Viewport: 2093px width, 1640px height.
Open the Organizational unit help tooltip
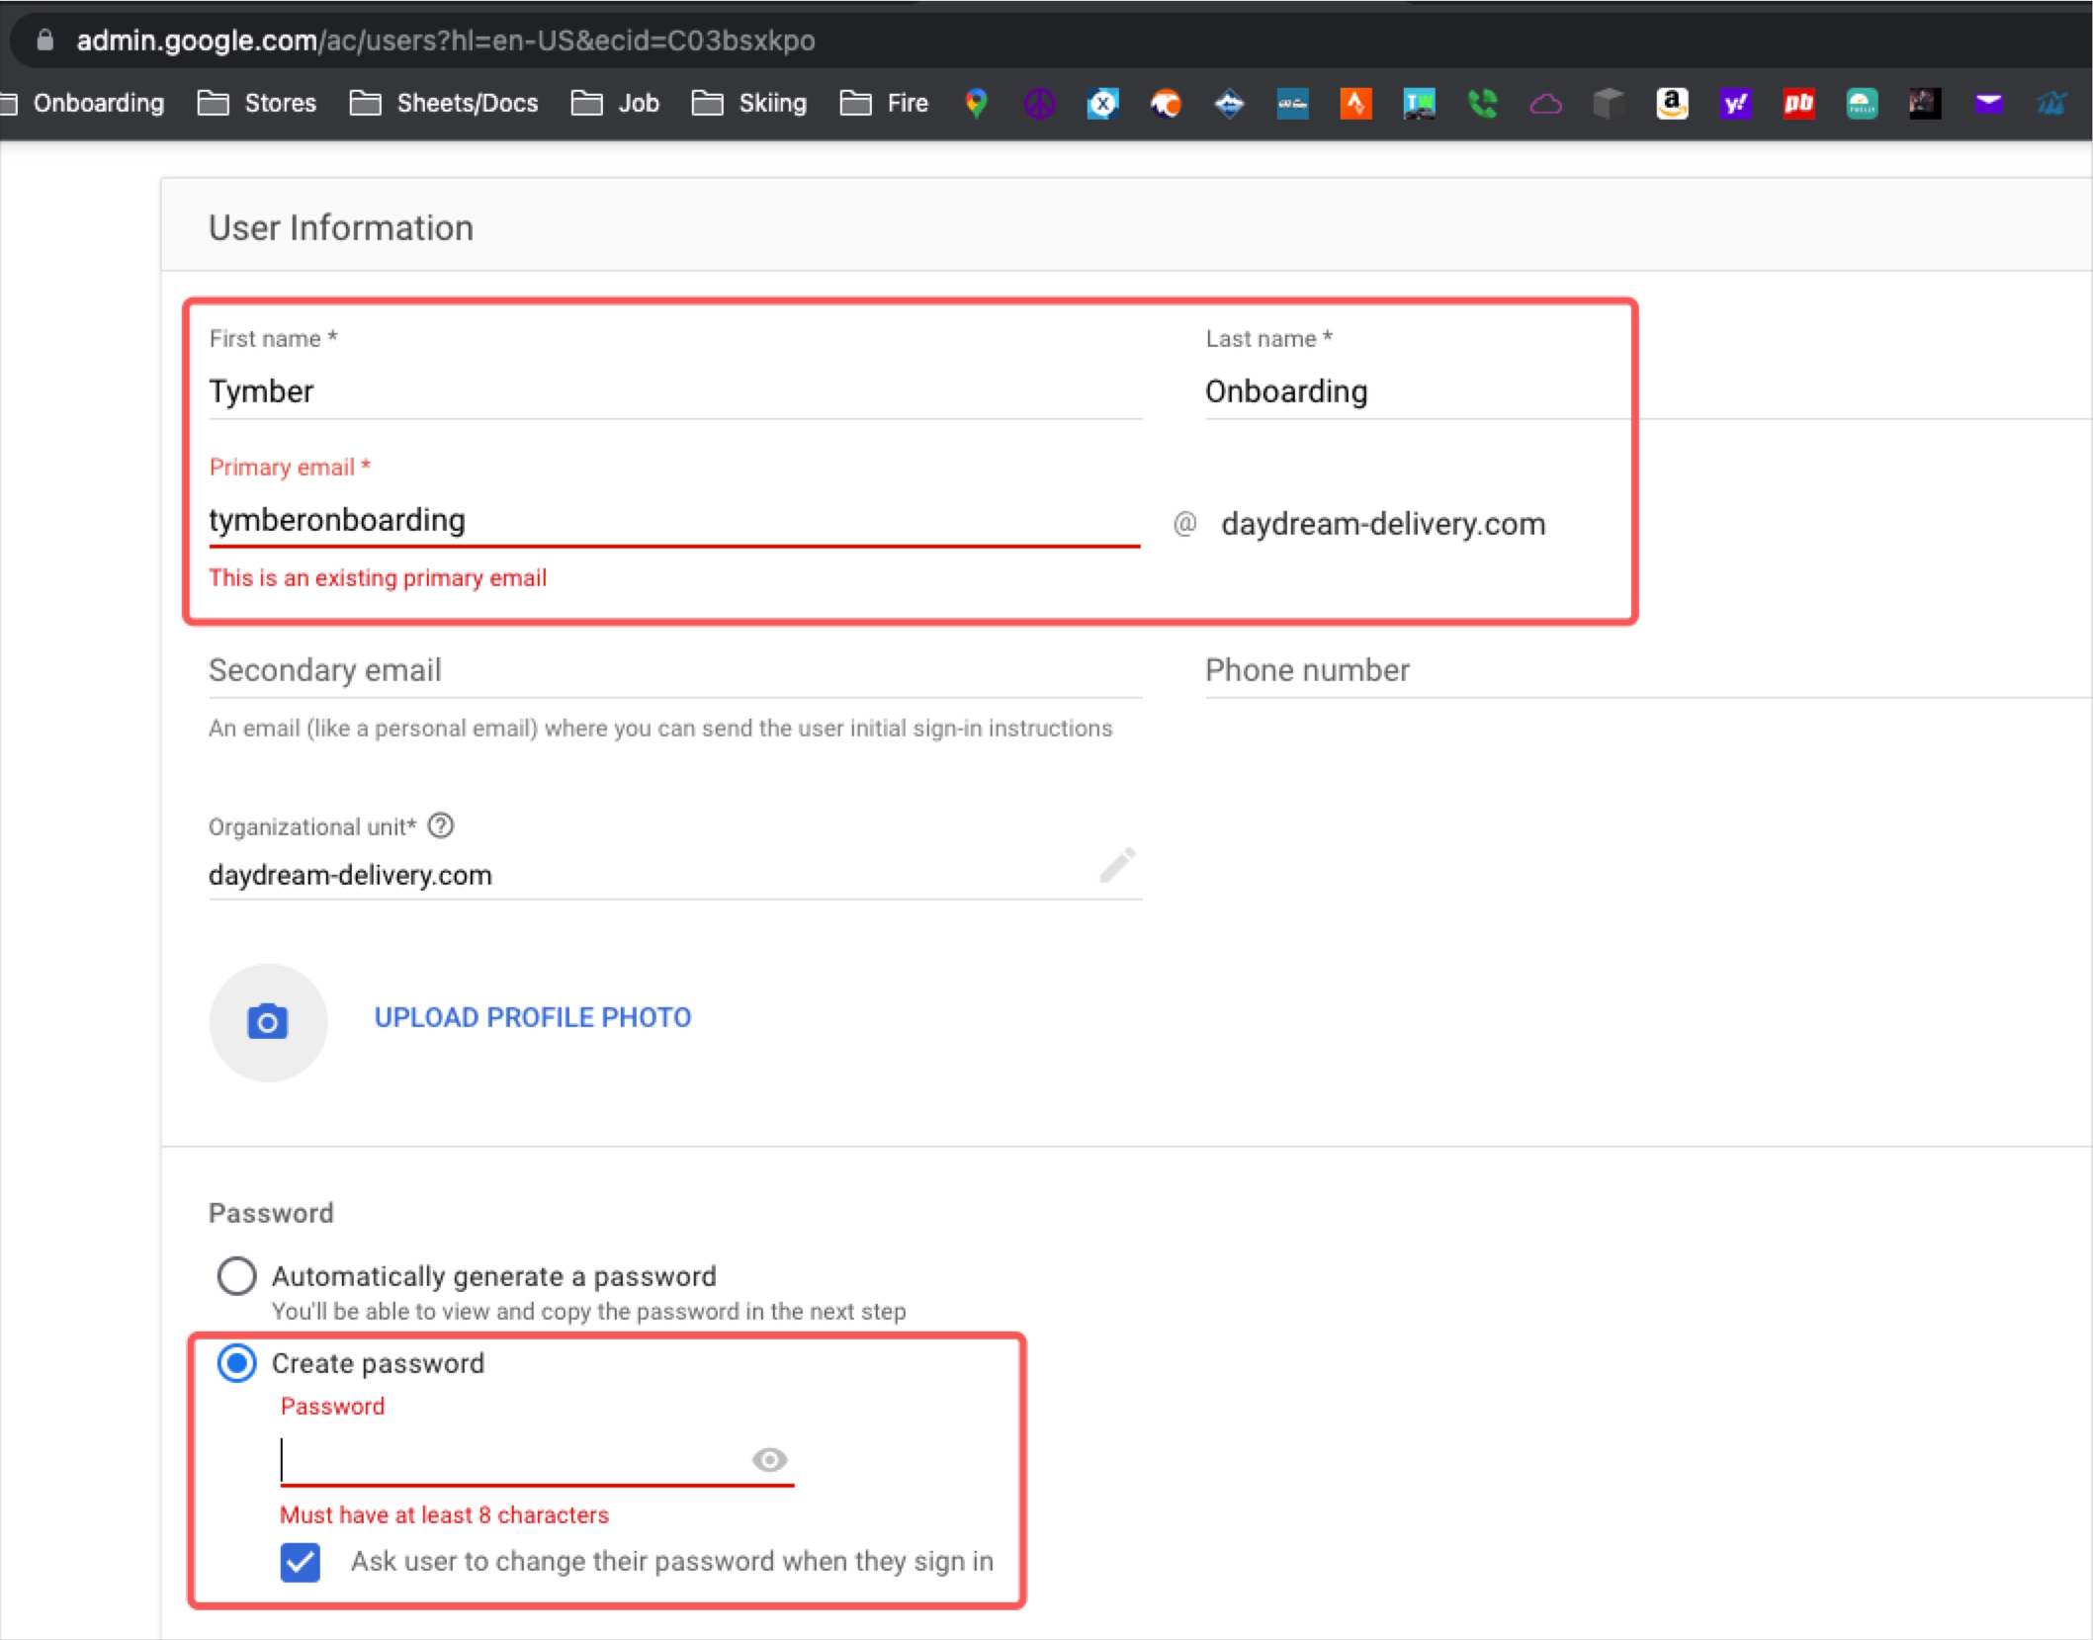click(441, 826)
